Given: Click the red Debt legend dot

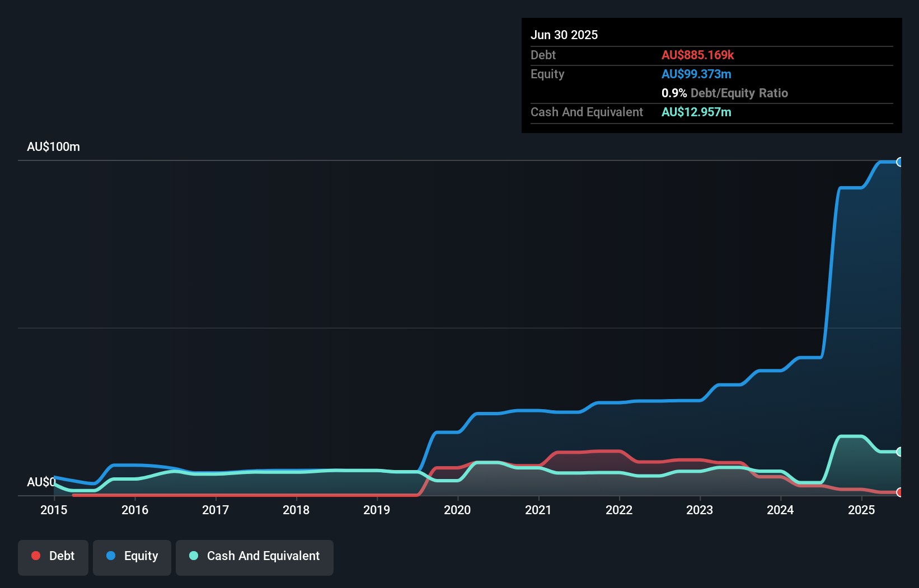Looking at the screenshot, I should coord(36,556).
